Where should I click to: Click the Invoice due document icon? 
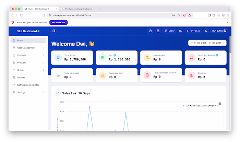tap(147, 58)
